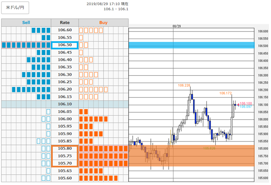Select the 106.60 rate cell
The height and width of the screenshot is (185, 271).
(x=65, y=30)
